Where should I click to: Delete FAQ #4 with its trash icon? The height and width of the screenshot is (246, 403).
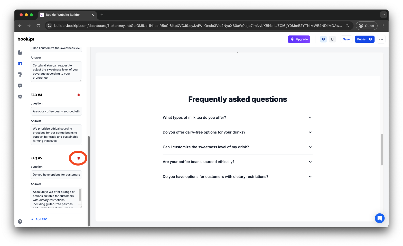coord(78,95)
